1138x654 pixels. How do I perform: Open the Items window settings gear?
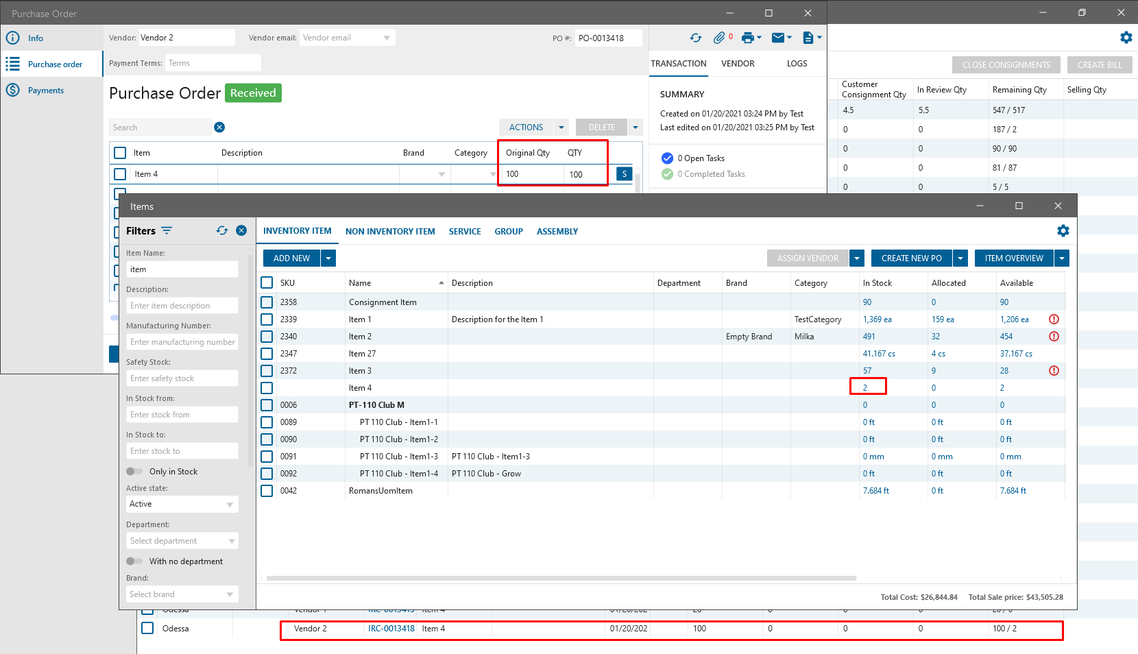click(1063, 231)
